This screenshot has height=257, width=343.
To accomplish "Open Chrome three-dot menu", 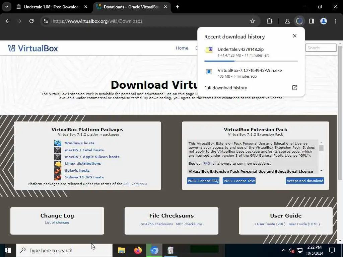I will [336, 21].
